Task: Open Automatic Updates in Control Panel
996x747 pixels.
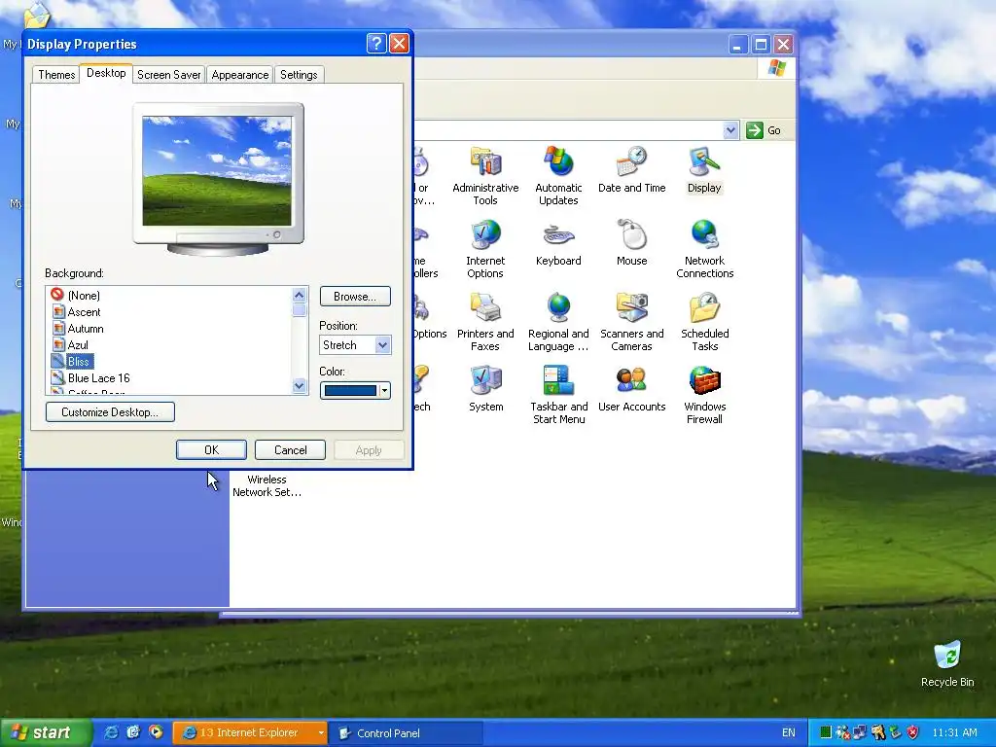Action: (558, 175)
